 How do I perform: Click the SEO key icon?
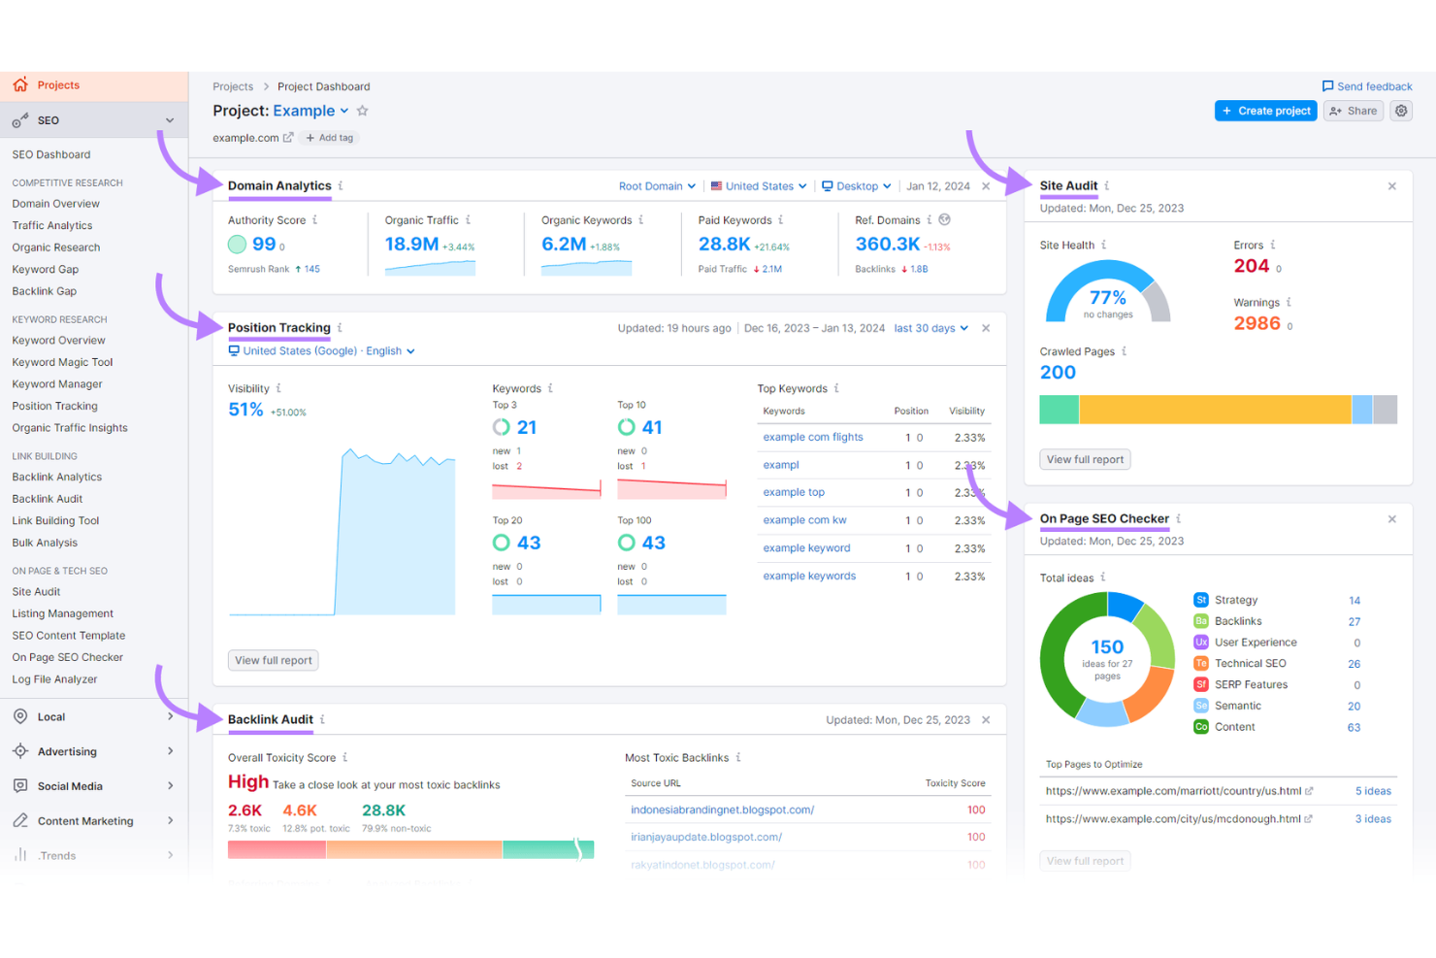click(x=20, y=120)
